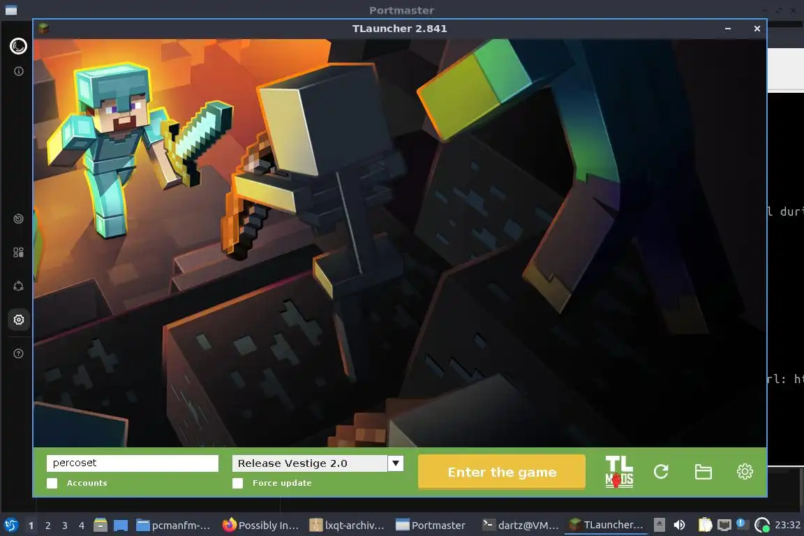The width and height of the screenshot is (804, 536).
Task: Click Portmaster tray status icon
Action: coord(762,525)
